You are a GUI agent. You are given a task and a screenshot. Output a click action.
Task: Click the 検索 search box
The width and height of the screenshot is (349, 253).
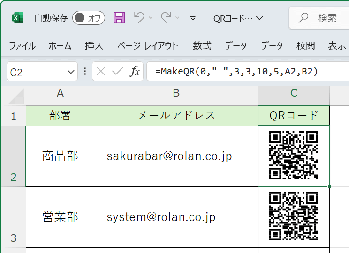pyautogui.click(x=319, y=18)
